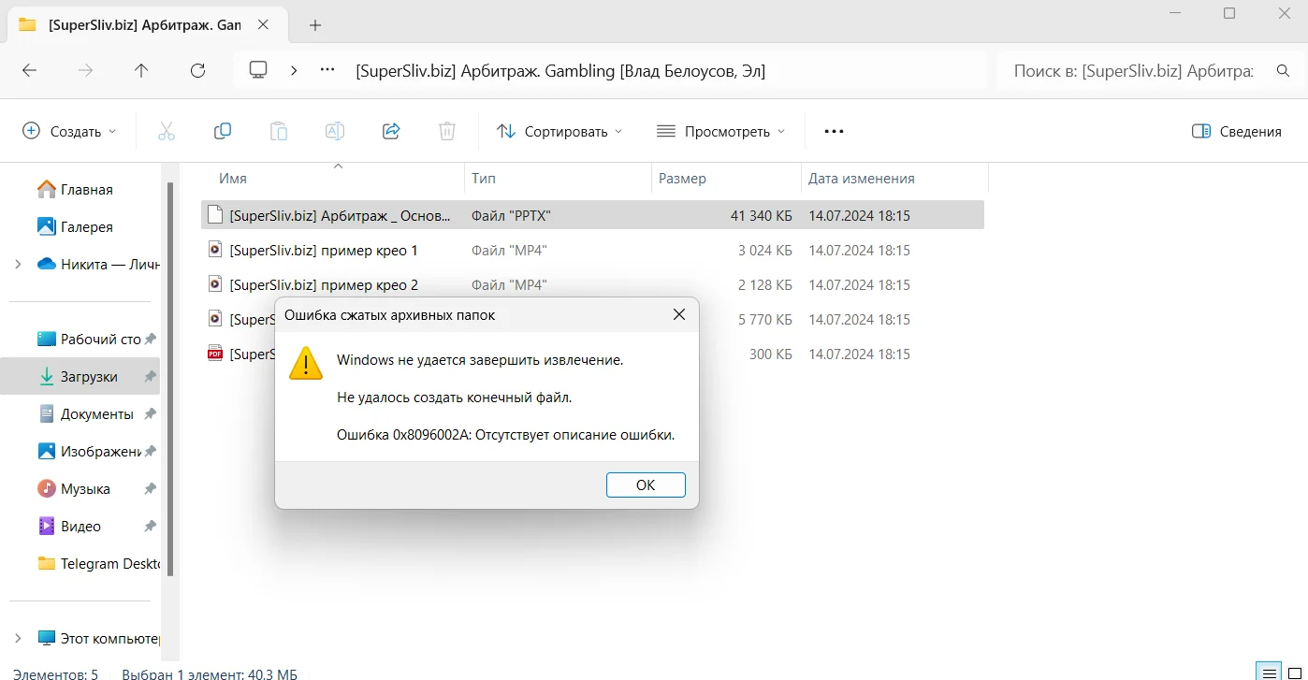Viewport: 1308px width, 680px height.
Task: Close the compressed folder error dialog
Action: pyautogui.click(x=679, y=315)
